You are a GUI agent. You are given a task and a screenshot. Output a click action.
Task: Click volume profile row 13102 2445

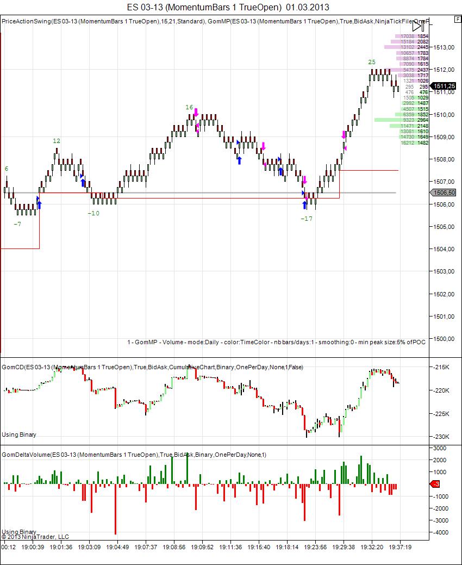[x=406, y=47]
